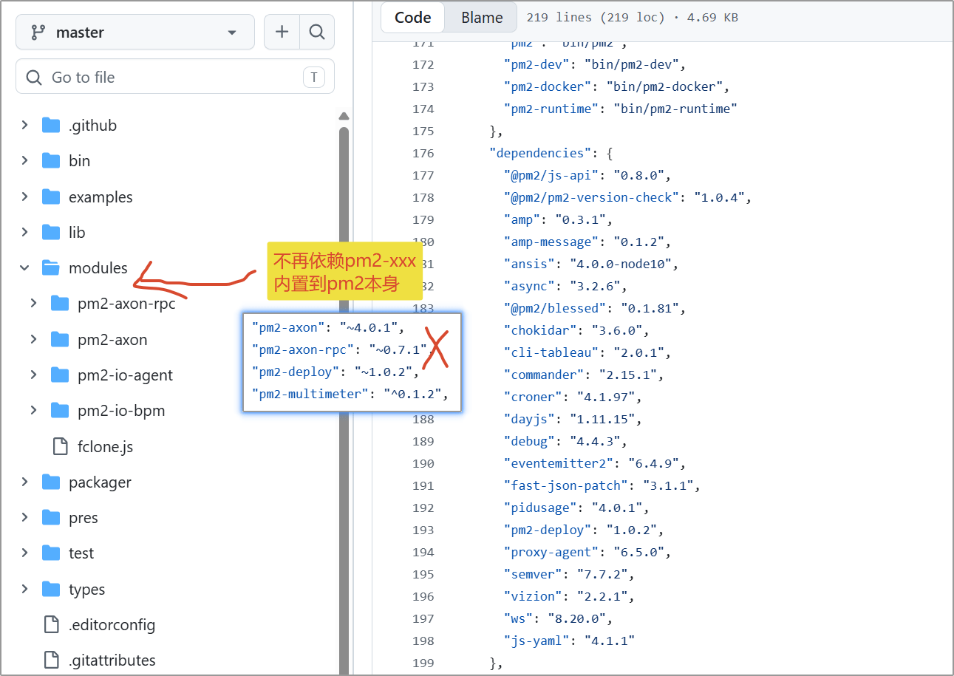954x676 pixels.
Task: Expand the lib folder chevron
Action: click(24, 232)
